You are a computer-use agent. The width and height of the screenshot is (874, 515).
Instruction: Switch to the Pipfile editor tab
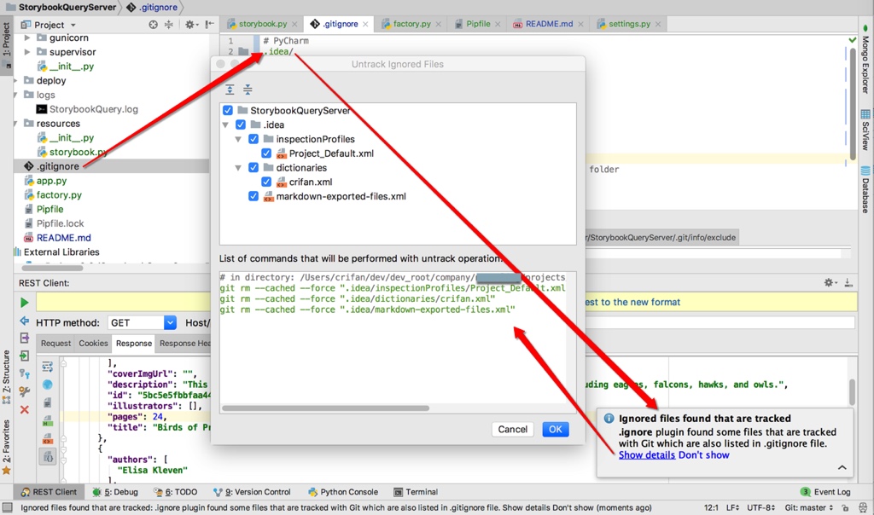[x=477, y=24]
